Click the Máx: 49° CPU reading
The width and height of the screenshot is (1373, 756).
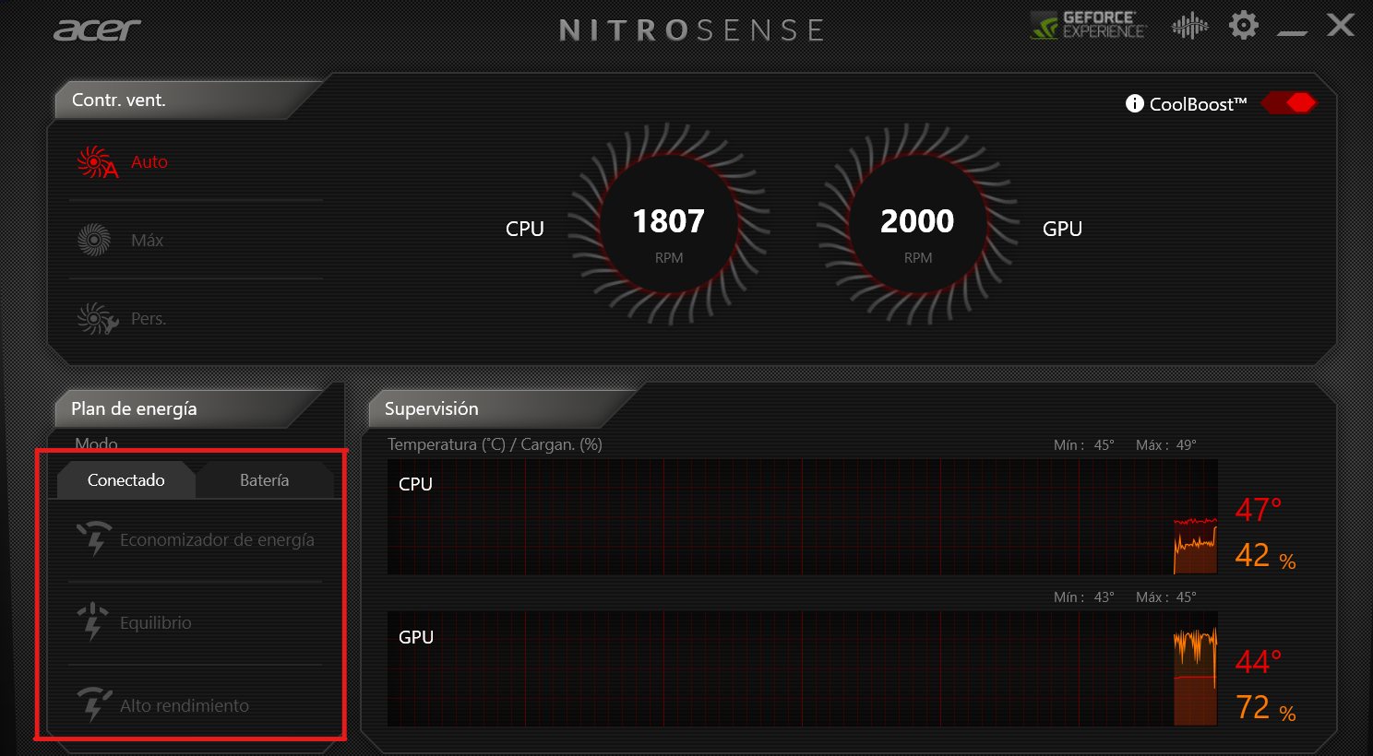click(1166, 445)
